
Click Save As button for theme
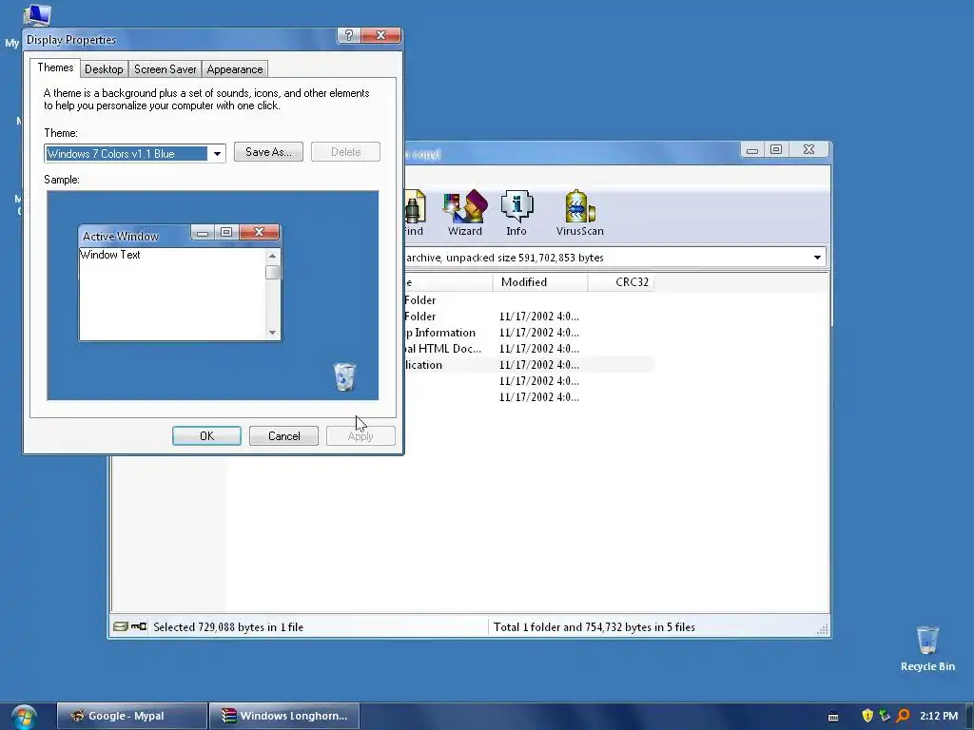pyautogui.click(x=268, y=152)
